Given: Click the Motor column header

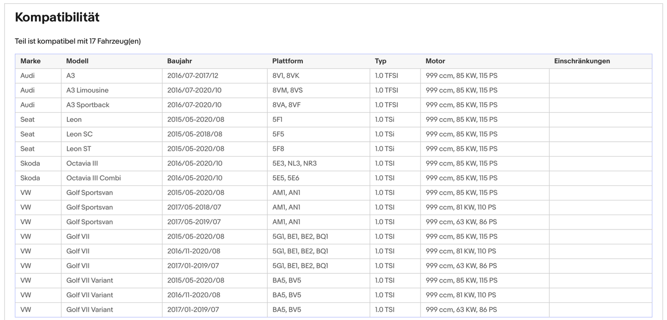Looking at the screenshot, I should pyautogui.click(x=435, y=61).
